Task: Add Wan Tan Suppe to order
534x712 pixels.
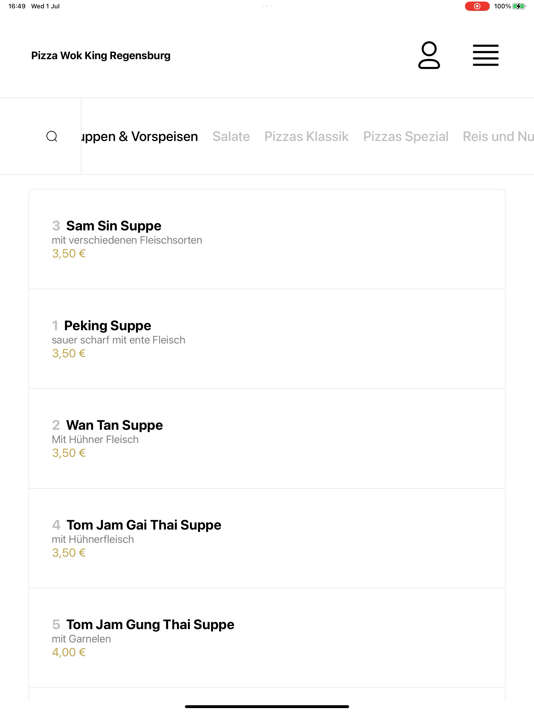Action: (x=267, y=438)
